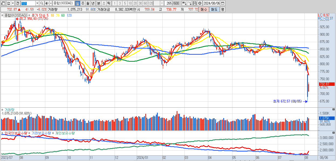336x161 pixels.
Task: Select the 주 (weekly) period
Action: 83,3
